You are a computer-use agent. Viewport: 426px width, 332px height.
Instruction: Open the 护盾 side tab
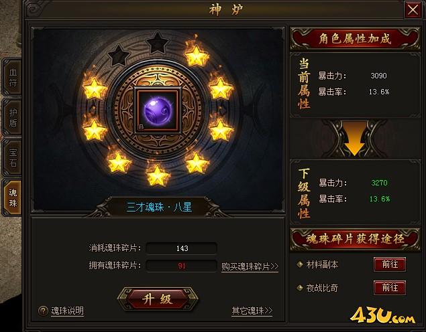coord(13,117)
